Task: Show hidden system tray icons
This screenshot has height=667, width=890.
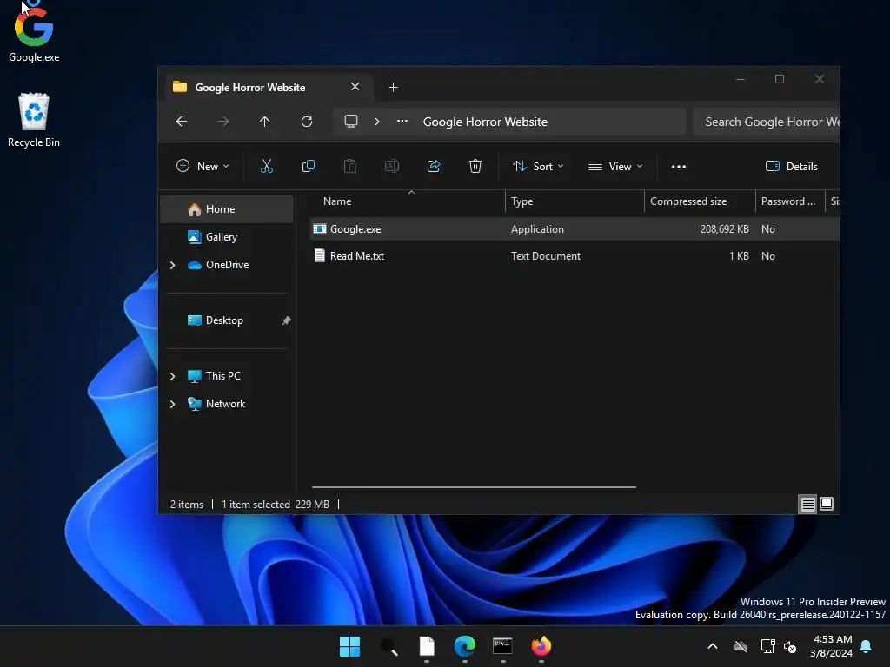Action: coord(713,646)
